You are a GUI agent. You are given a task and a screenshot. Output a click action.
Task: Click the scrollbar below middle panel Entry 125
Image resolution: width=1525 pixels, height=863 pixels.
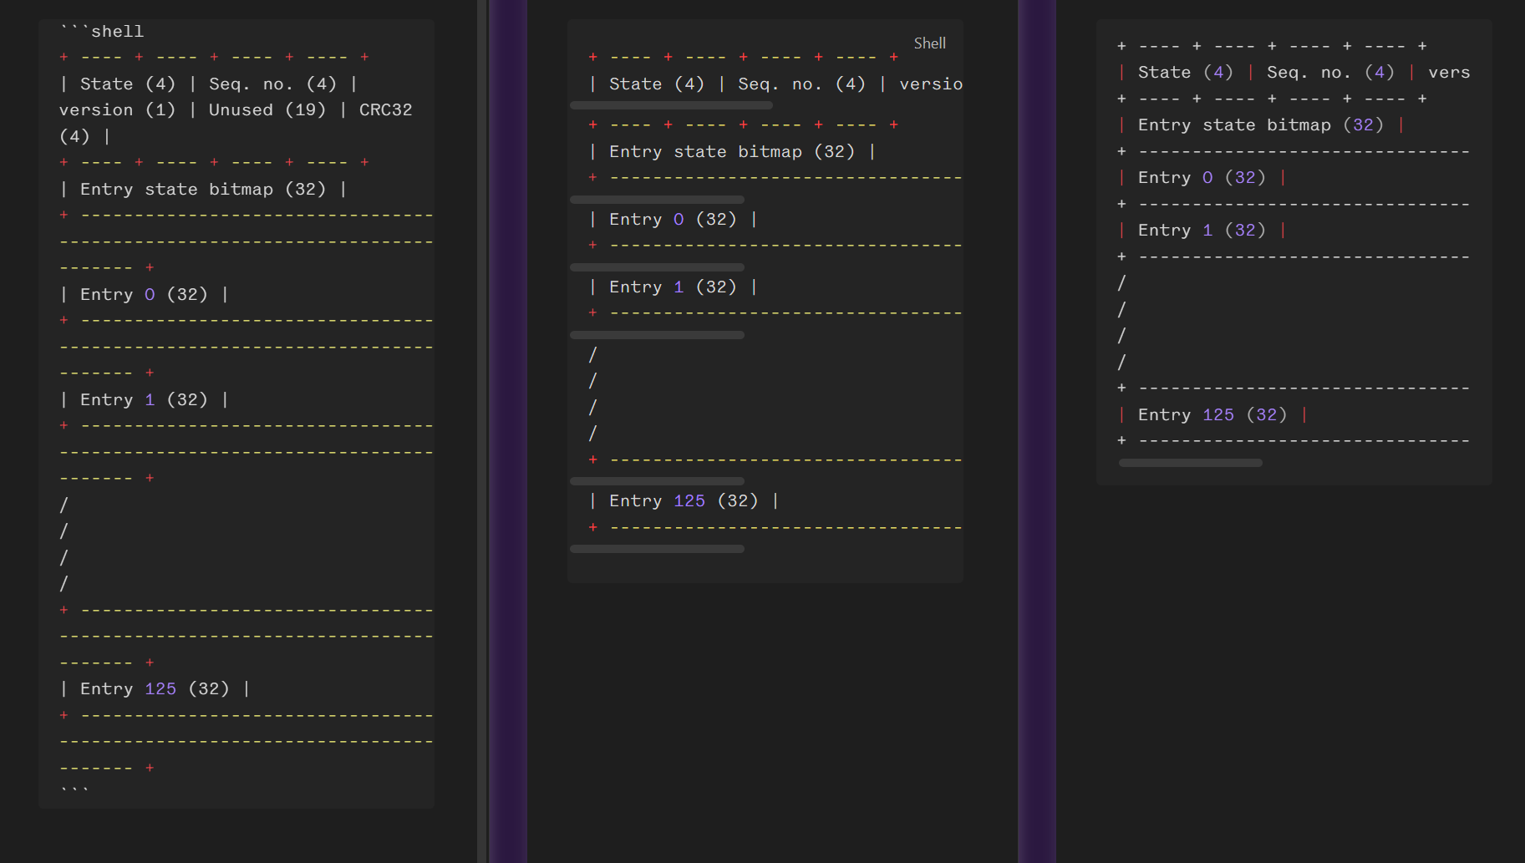pyautogui.click(x=657, y=549)
